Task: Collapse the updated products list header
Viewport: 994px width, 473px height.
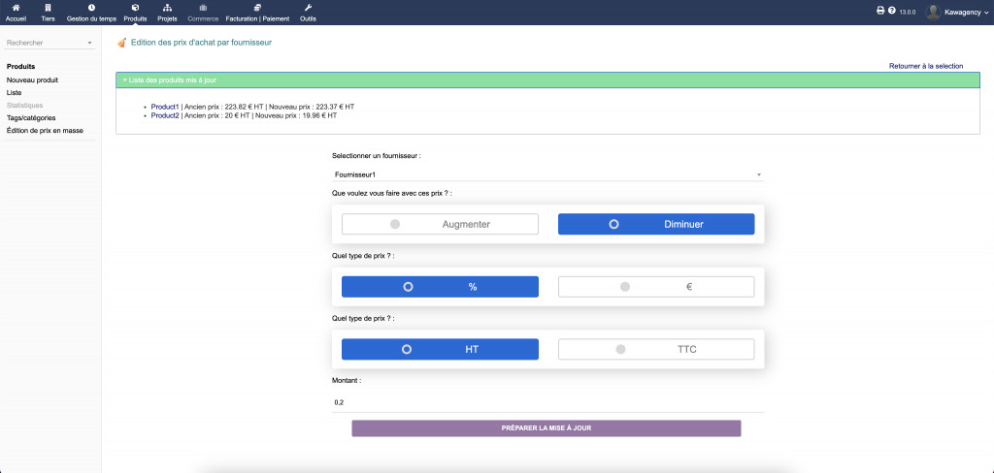Action: click(x=171, y=79)
